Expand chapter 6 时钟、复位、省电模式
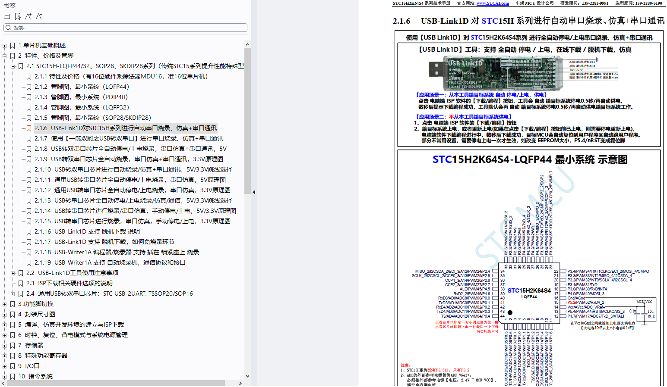The width and height of the screenshot is (667, 387). pyautogui.click(x=5, y=335)
